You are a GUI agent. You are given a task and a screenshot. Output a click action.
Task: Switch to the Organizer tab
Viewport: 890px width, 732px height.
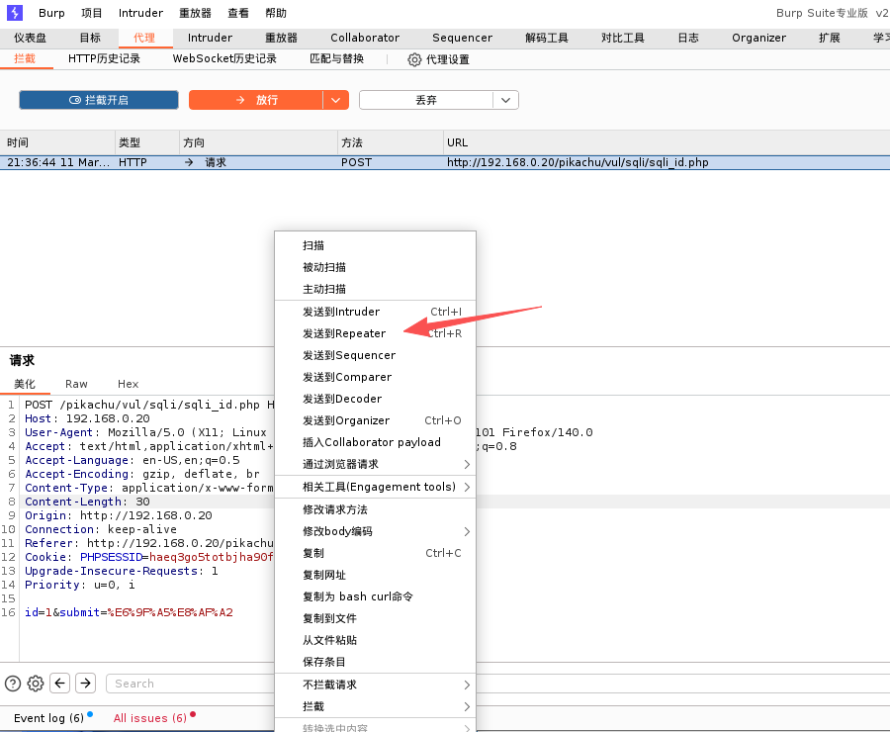758,38
